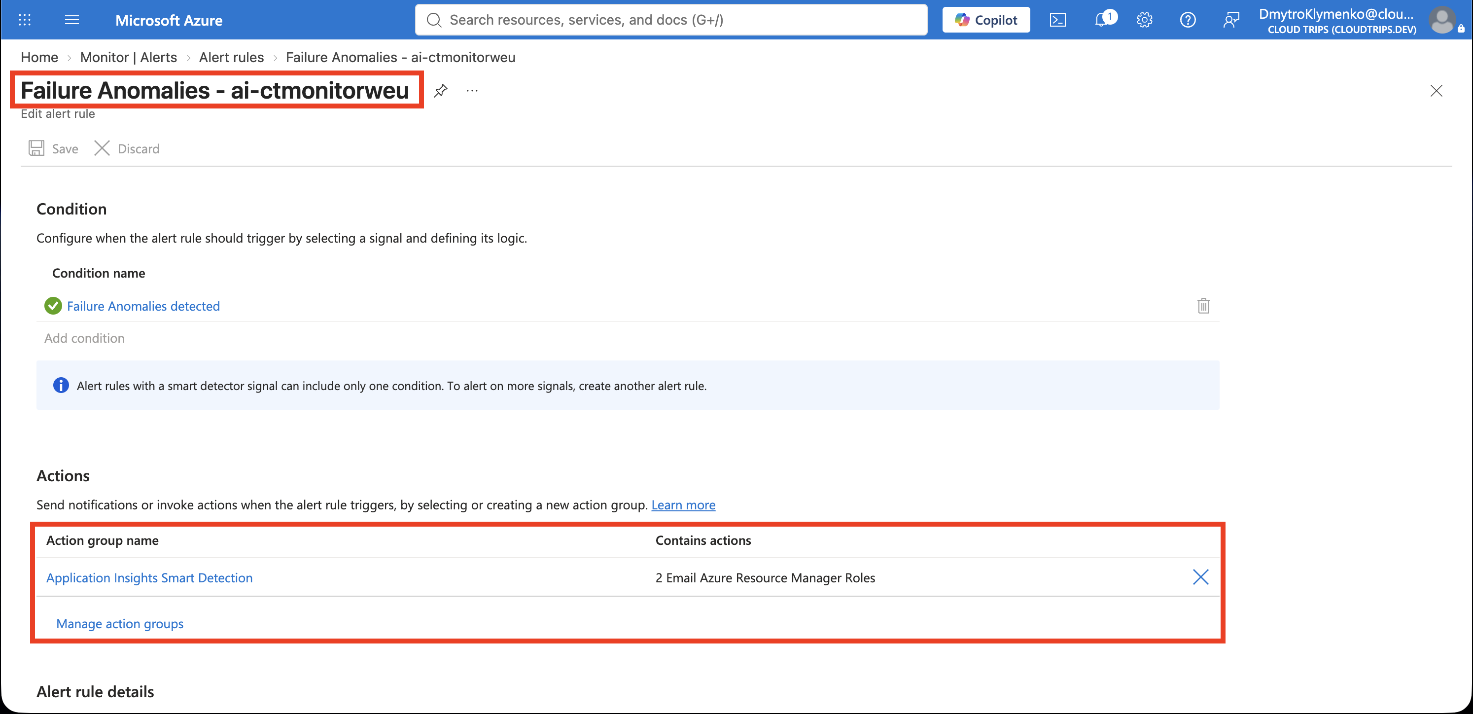
Task: Click Manage action groups link
Action: click(x=119, y=624)
